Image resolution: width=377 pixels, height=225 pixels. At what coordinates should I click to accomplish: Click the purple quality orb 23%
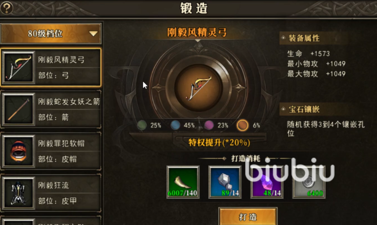coord(209,126)
